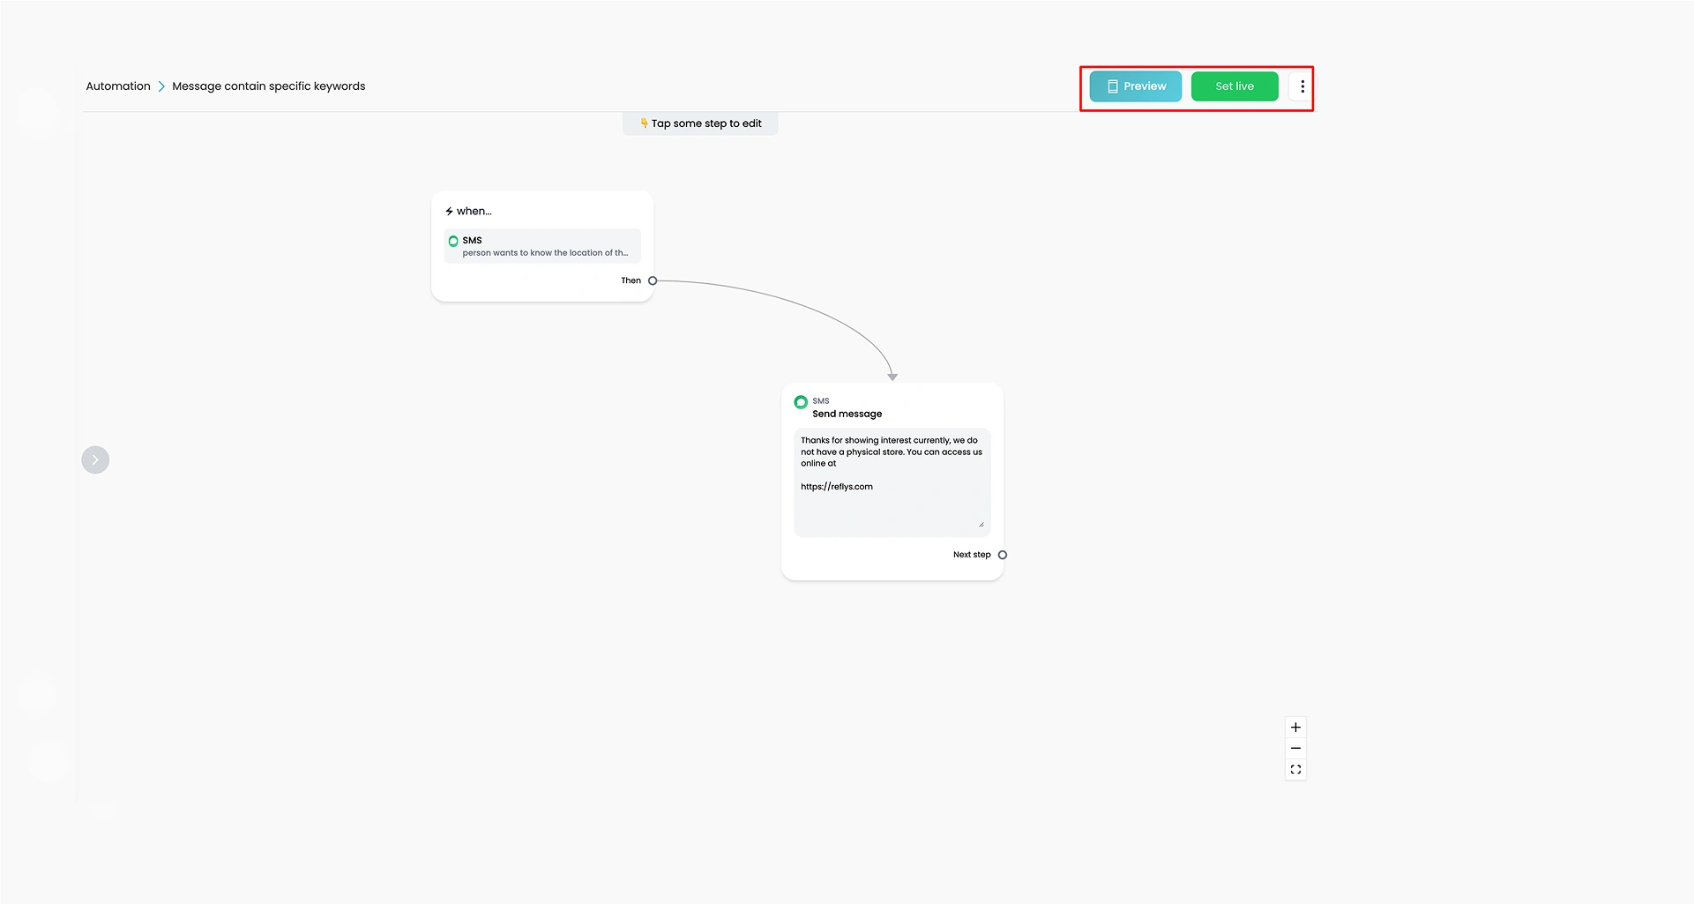This screenshot has height=904, width=1694.
Task: Open the Automation breadcrumb link
Action: click(118, 86)
